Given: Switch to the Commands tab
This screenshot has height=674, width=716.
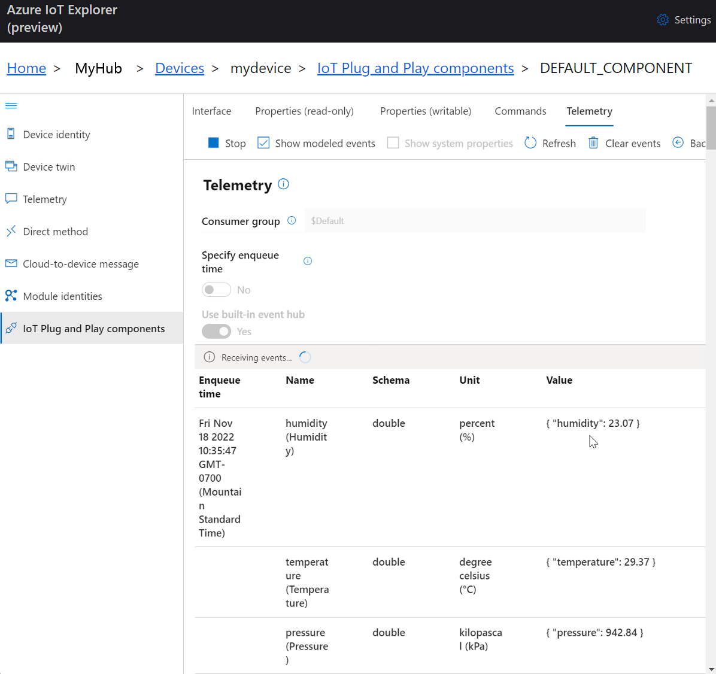Looking at the screenshot, I should click(520, 111).
